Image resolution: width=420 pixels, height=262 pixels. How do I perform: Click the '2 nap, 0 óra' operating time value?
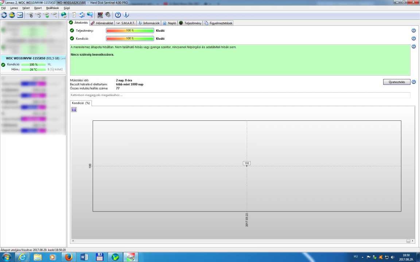(124, 80)
